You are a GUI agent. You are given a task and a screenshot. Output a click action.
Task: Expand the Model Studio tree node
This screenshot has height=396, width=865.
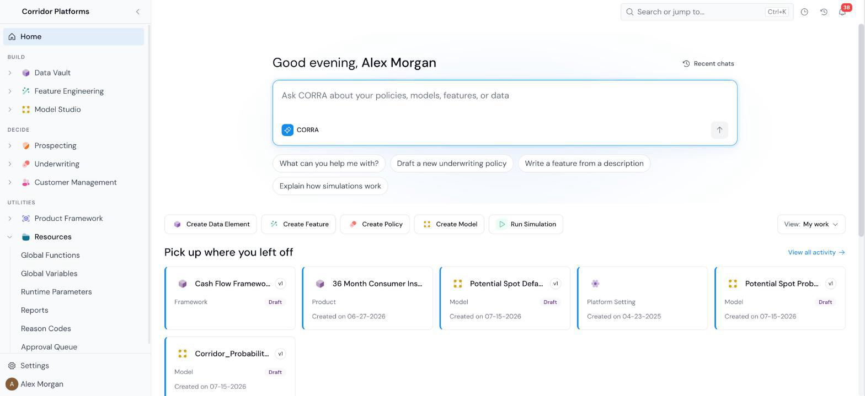[x=10, y=110]
